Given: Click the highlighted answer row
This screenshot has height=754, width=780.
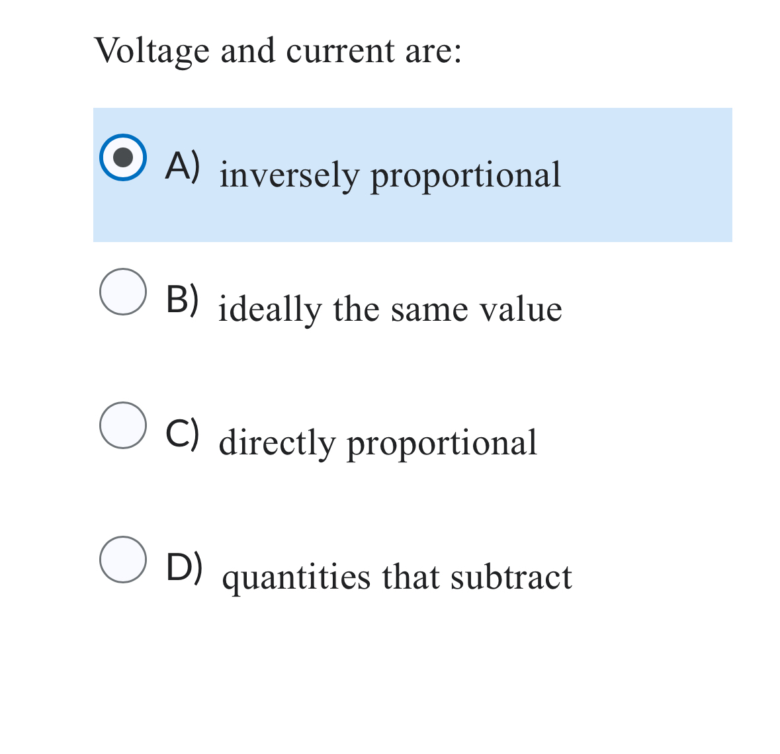Looking at the screenshot, I should 413,174.
